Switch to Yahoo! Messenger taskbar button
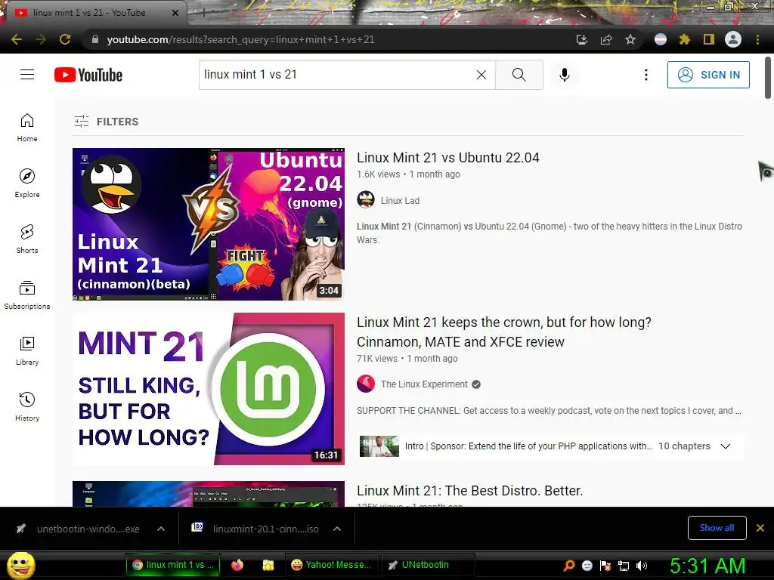This screenshot has height=580, width=774. pyautogui.click(x=332, y=565)
